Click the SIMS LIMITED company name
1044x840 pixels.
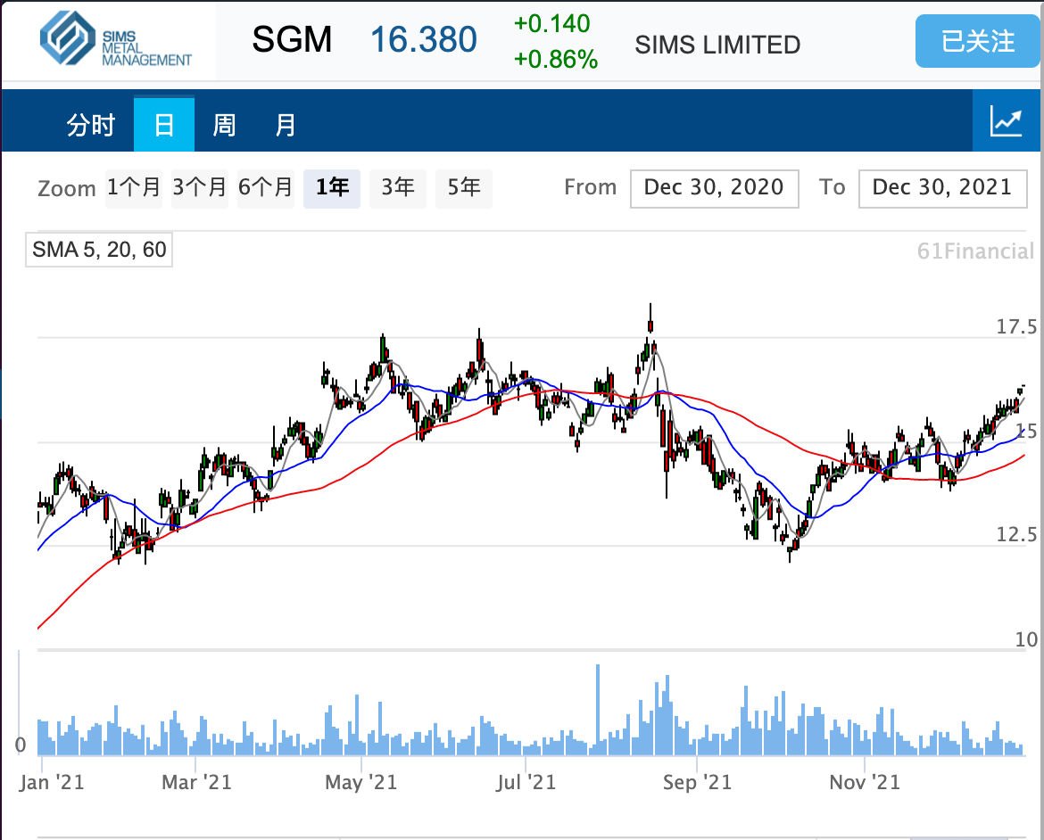717,45
